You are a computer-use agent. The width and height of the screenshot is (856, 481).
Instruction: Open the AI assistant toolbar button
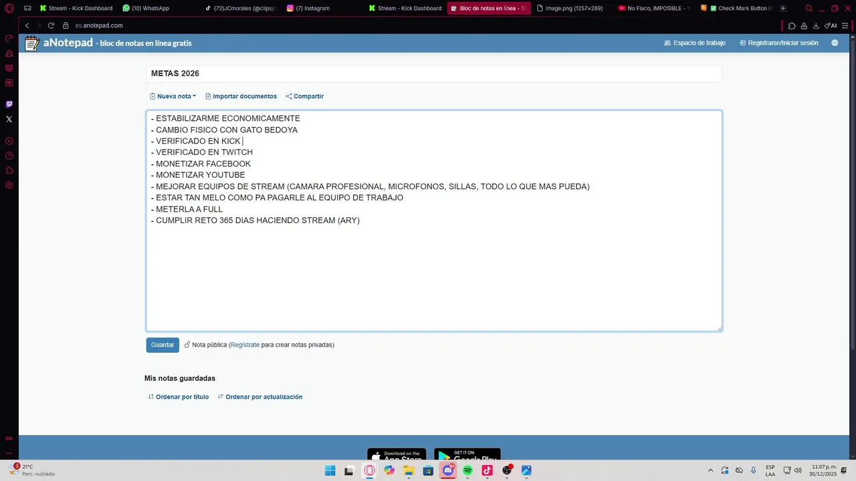[830, 25]
